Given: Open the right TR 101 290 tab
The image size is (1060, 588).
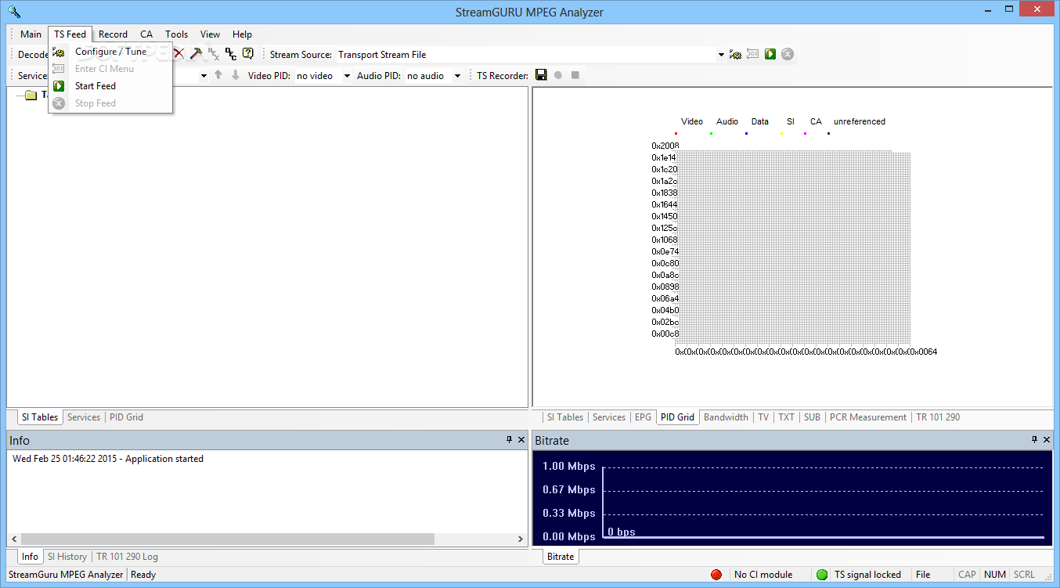Looking at the screenshot, I should click(x=938, y=417).
